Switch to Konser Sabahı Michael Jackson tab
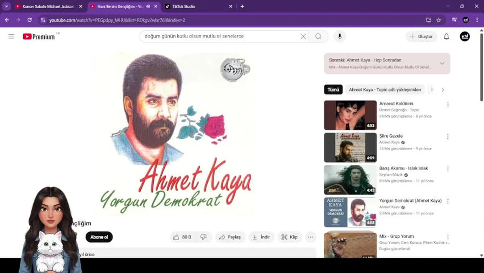The width and height of the screenshot is (484, 273). pos(48,6)
